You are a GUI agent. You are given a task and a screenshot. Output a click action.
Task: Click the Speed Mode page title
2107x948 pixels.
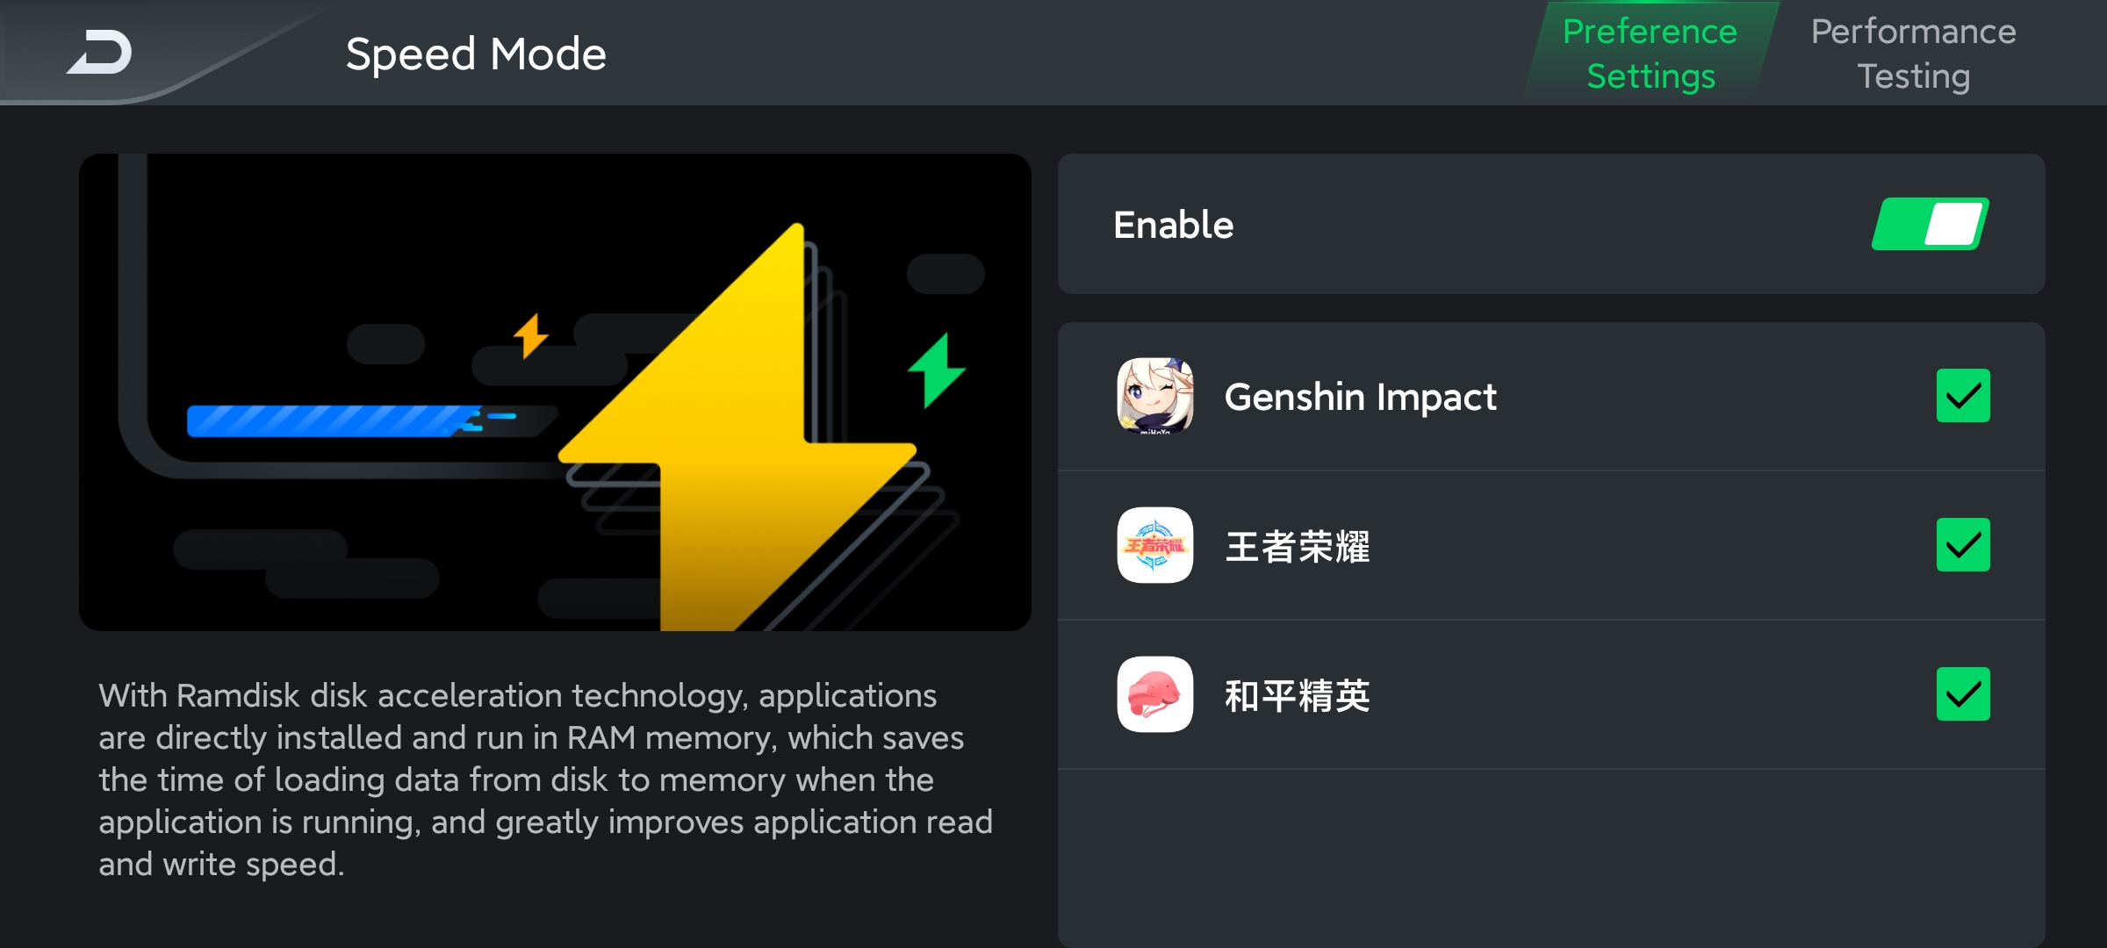pyautogui.click(x=476, y=54)
